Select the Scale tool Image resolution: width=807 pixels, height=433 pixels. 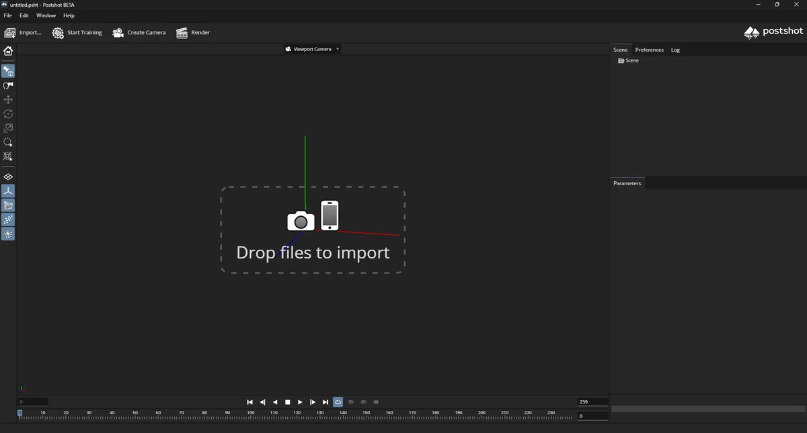click(x=8, y=128)
